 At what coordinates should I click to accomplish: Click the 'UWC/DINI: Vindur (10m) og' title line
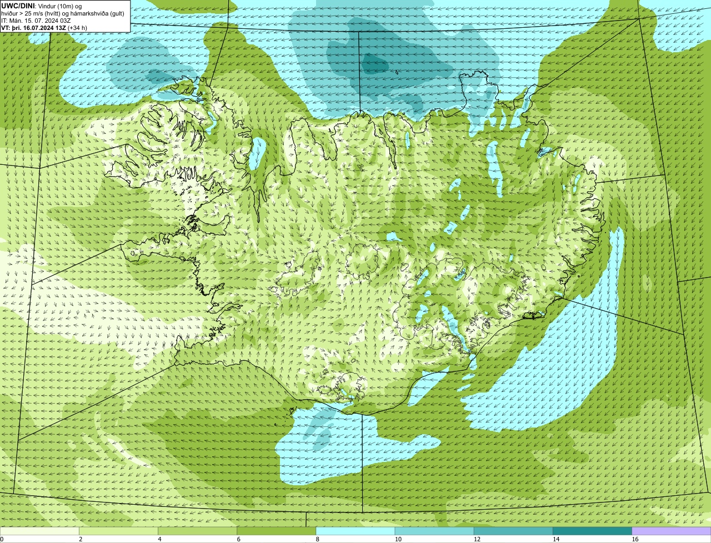[x=42, y=6]
